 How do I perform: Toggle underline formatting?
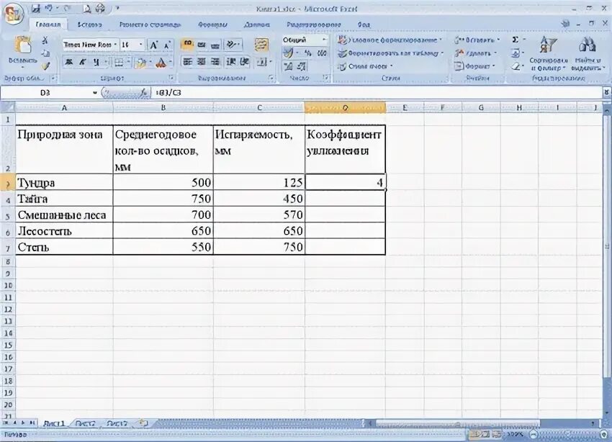point(96,62)
